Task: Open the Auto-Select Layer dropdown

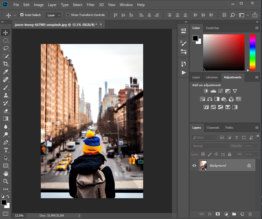Action: tap(54, 15)
